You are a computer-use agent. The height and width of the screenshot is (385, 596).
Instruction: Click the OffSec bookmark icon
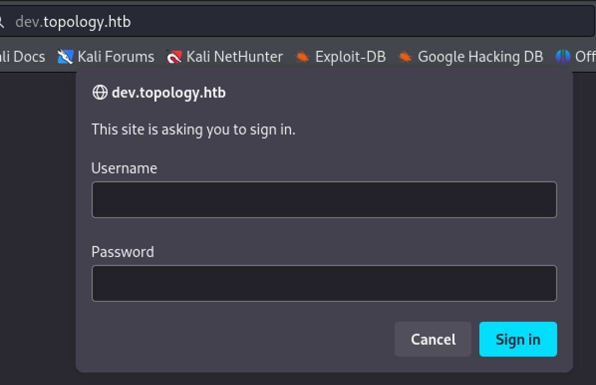563,57
